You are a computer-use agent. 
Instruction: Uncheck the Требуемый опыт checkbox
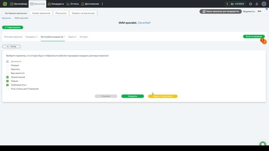(8, 85)
